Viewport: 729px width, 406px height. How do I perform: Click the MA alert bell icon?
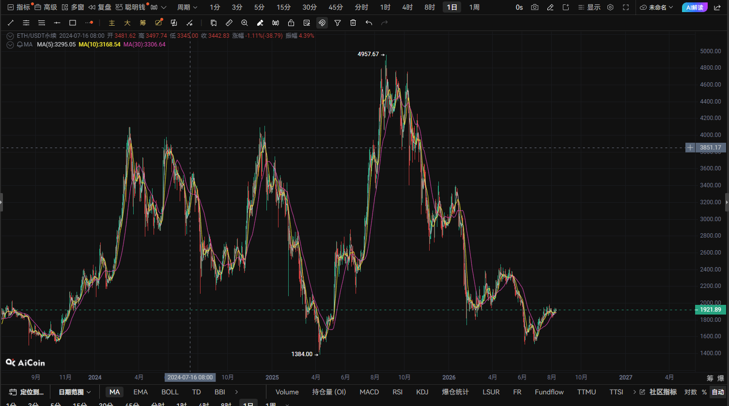click(20, 45)
